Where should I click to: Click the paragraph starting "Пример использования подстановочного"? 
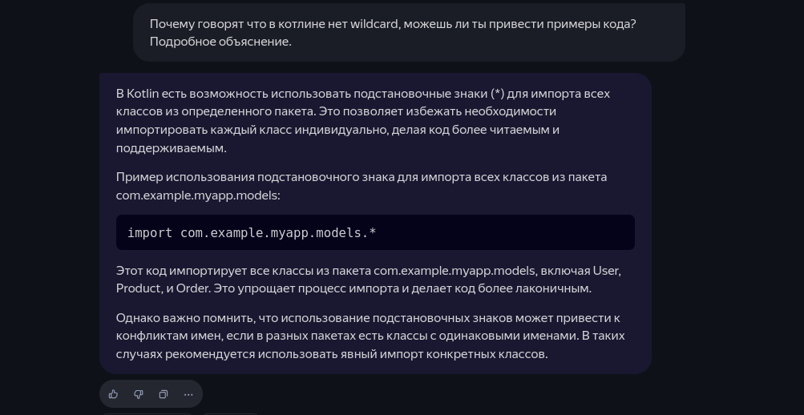click(x=362, y=186)
